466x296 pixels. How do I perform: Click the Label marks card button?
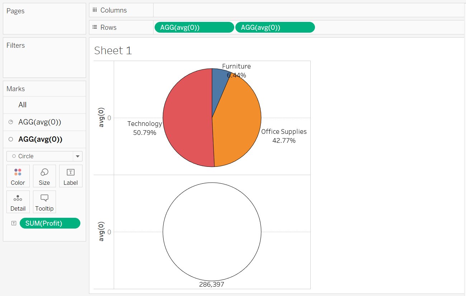(70, 176)
